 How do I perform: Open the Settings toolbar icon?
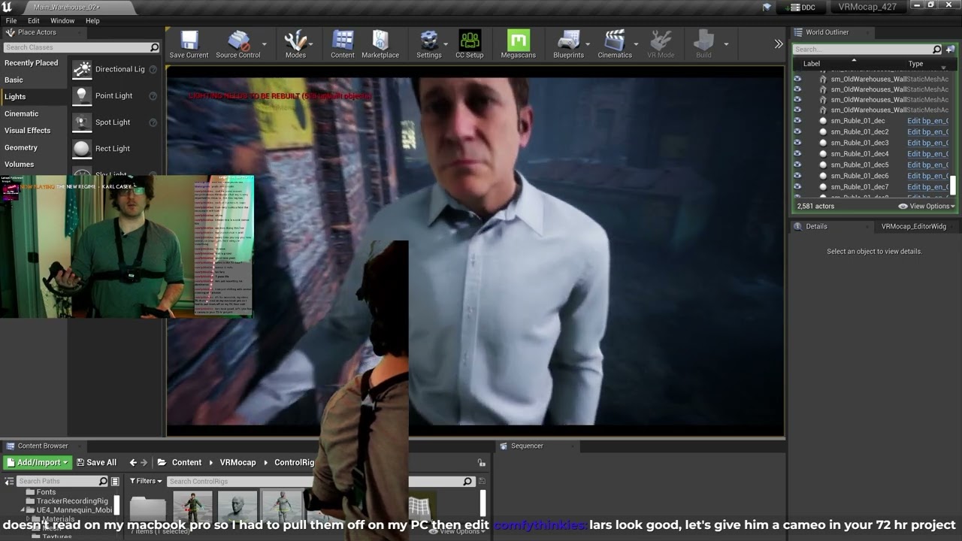429,44
